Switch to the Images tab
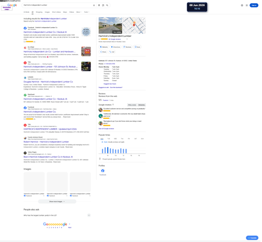 pyautogui.click(x=47, y=12)
